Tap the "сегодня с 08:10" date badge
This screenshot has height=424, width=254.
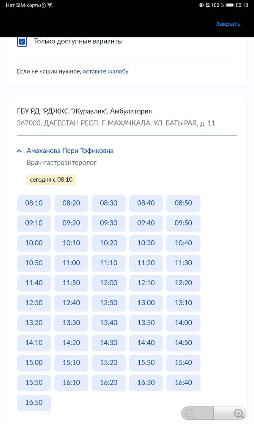point(51,180)
